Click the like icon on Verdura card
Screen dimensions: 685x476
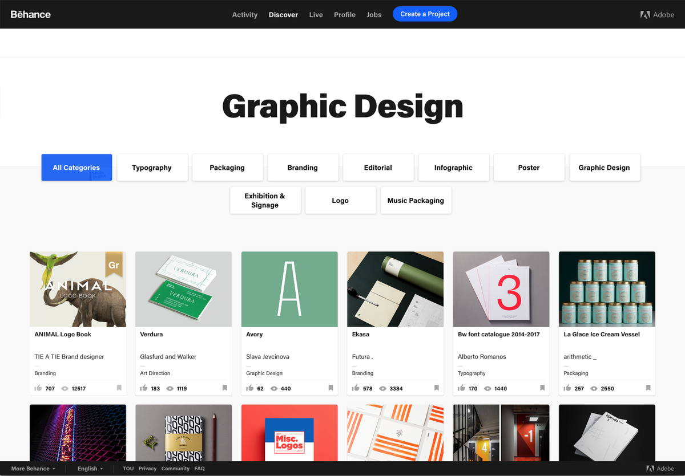[x=144, y=388]
